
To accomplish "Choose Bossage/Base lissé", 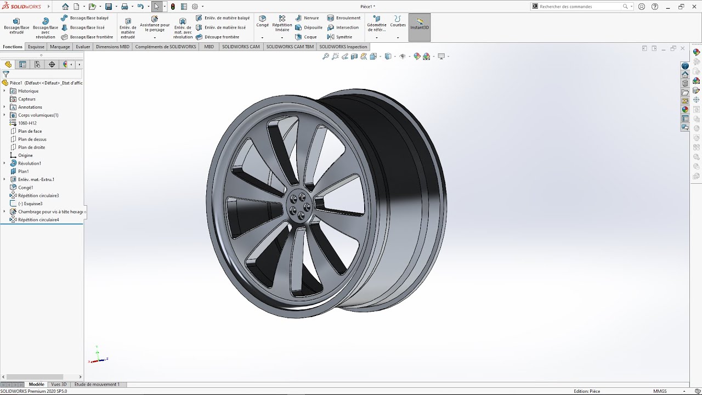I will coord(83,27).
